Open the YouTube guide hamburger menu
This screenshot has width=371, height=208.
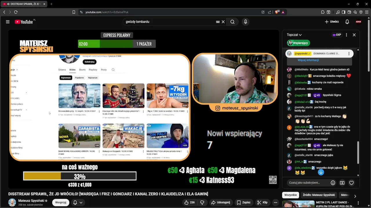click(x=8, y=22)
